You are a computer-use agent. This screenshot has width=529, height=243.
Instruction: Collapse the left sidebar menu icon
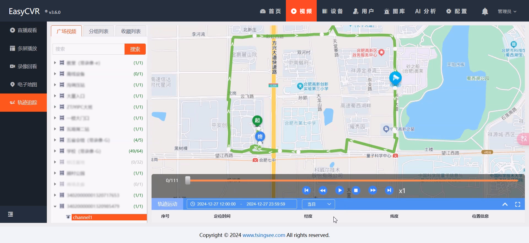(10, 214)
